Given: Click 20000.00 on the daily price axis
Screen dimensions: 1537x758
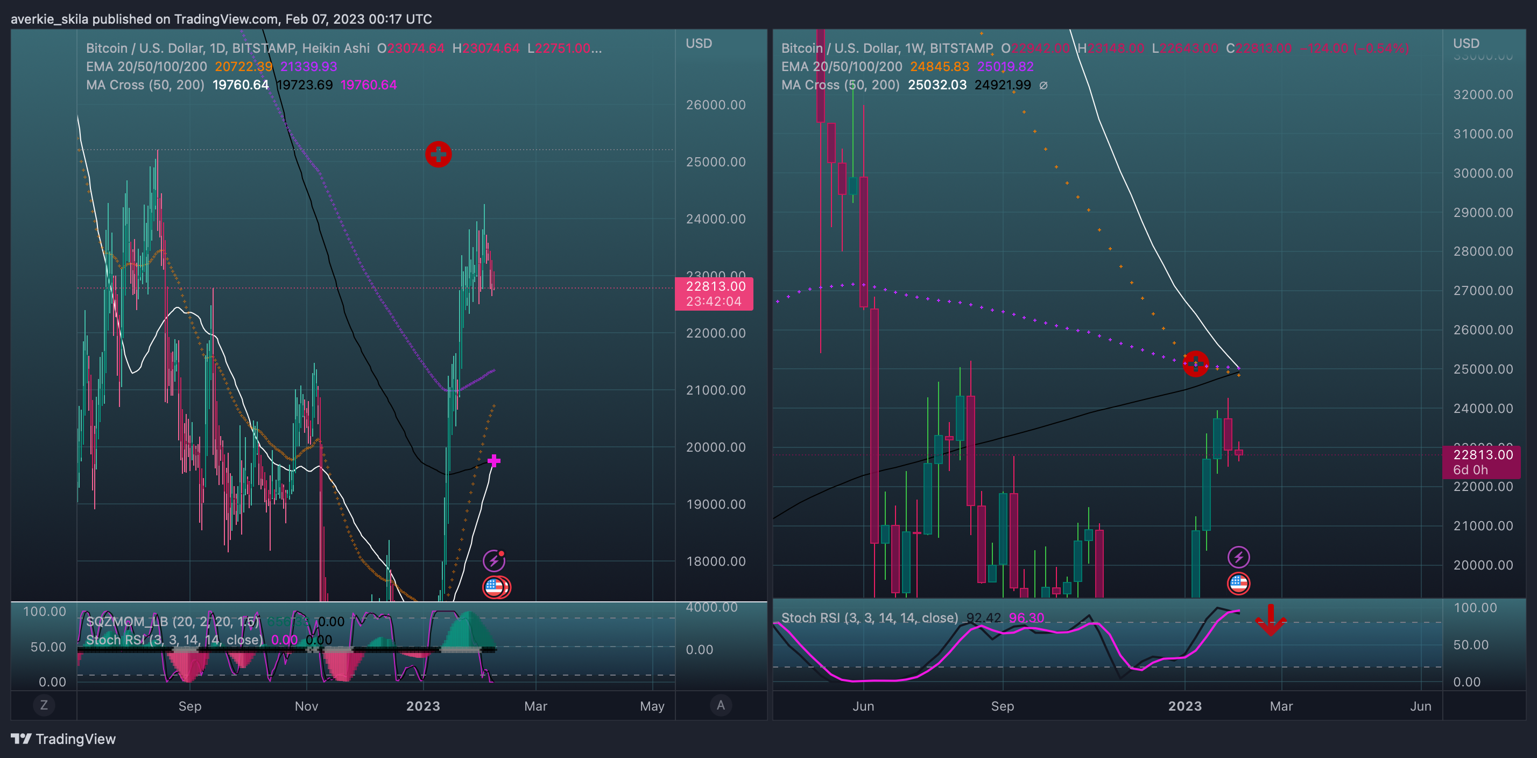Looking at the screenshot, I should [715, 447].
